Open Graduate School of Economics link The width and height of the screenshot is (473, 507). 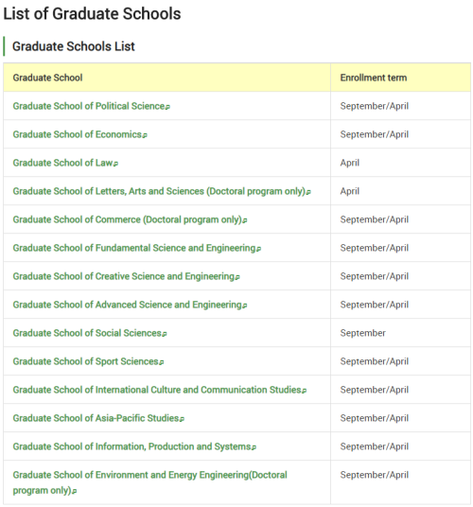click(79, 134)
